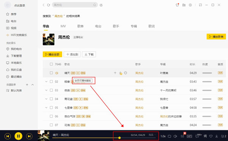Viewport: 228px width, 141px height.
Task: Toggle the HiFi icon in the player bar
Action: coord(189,136)
